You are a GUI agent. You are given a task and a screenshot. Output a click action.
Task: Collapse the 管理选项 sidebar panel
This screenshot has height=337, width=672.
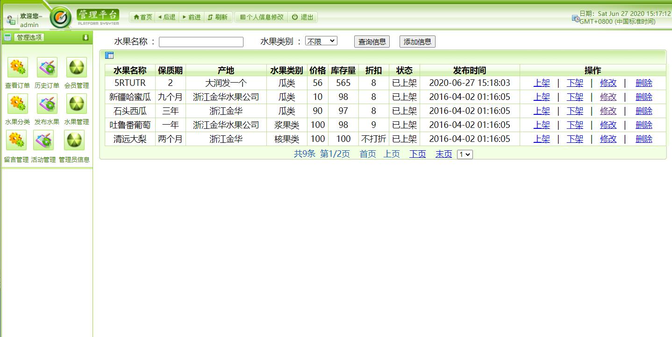[x=85, y=36]
